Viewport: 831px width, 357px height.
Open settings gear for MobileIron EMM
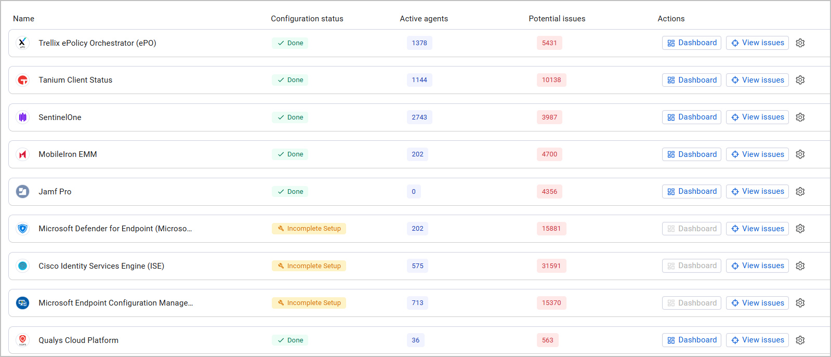(x=800, y=154)
